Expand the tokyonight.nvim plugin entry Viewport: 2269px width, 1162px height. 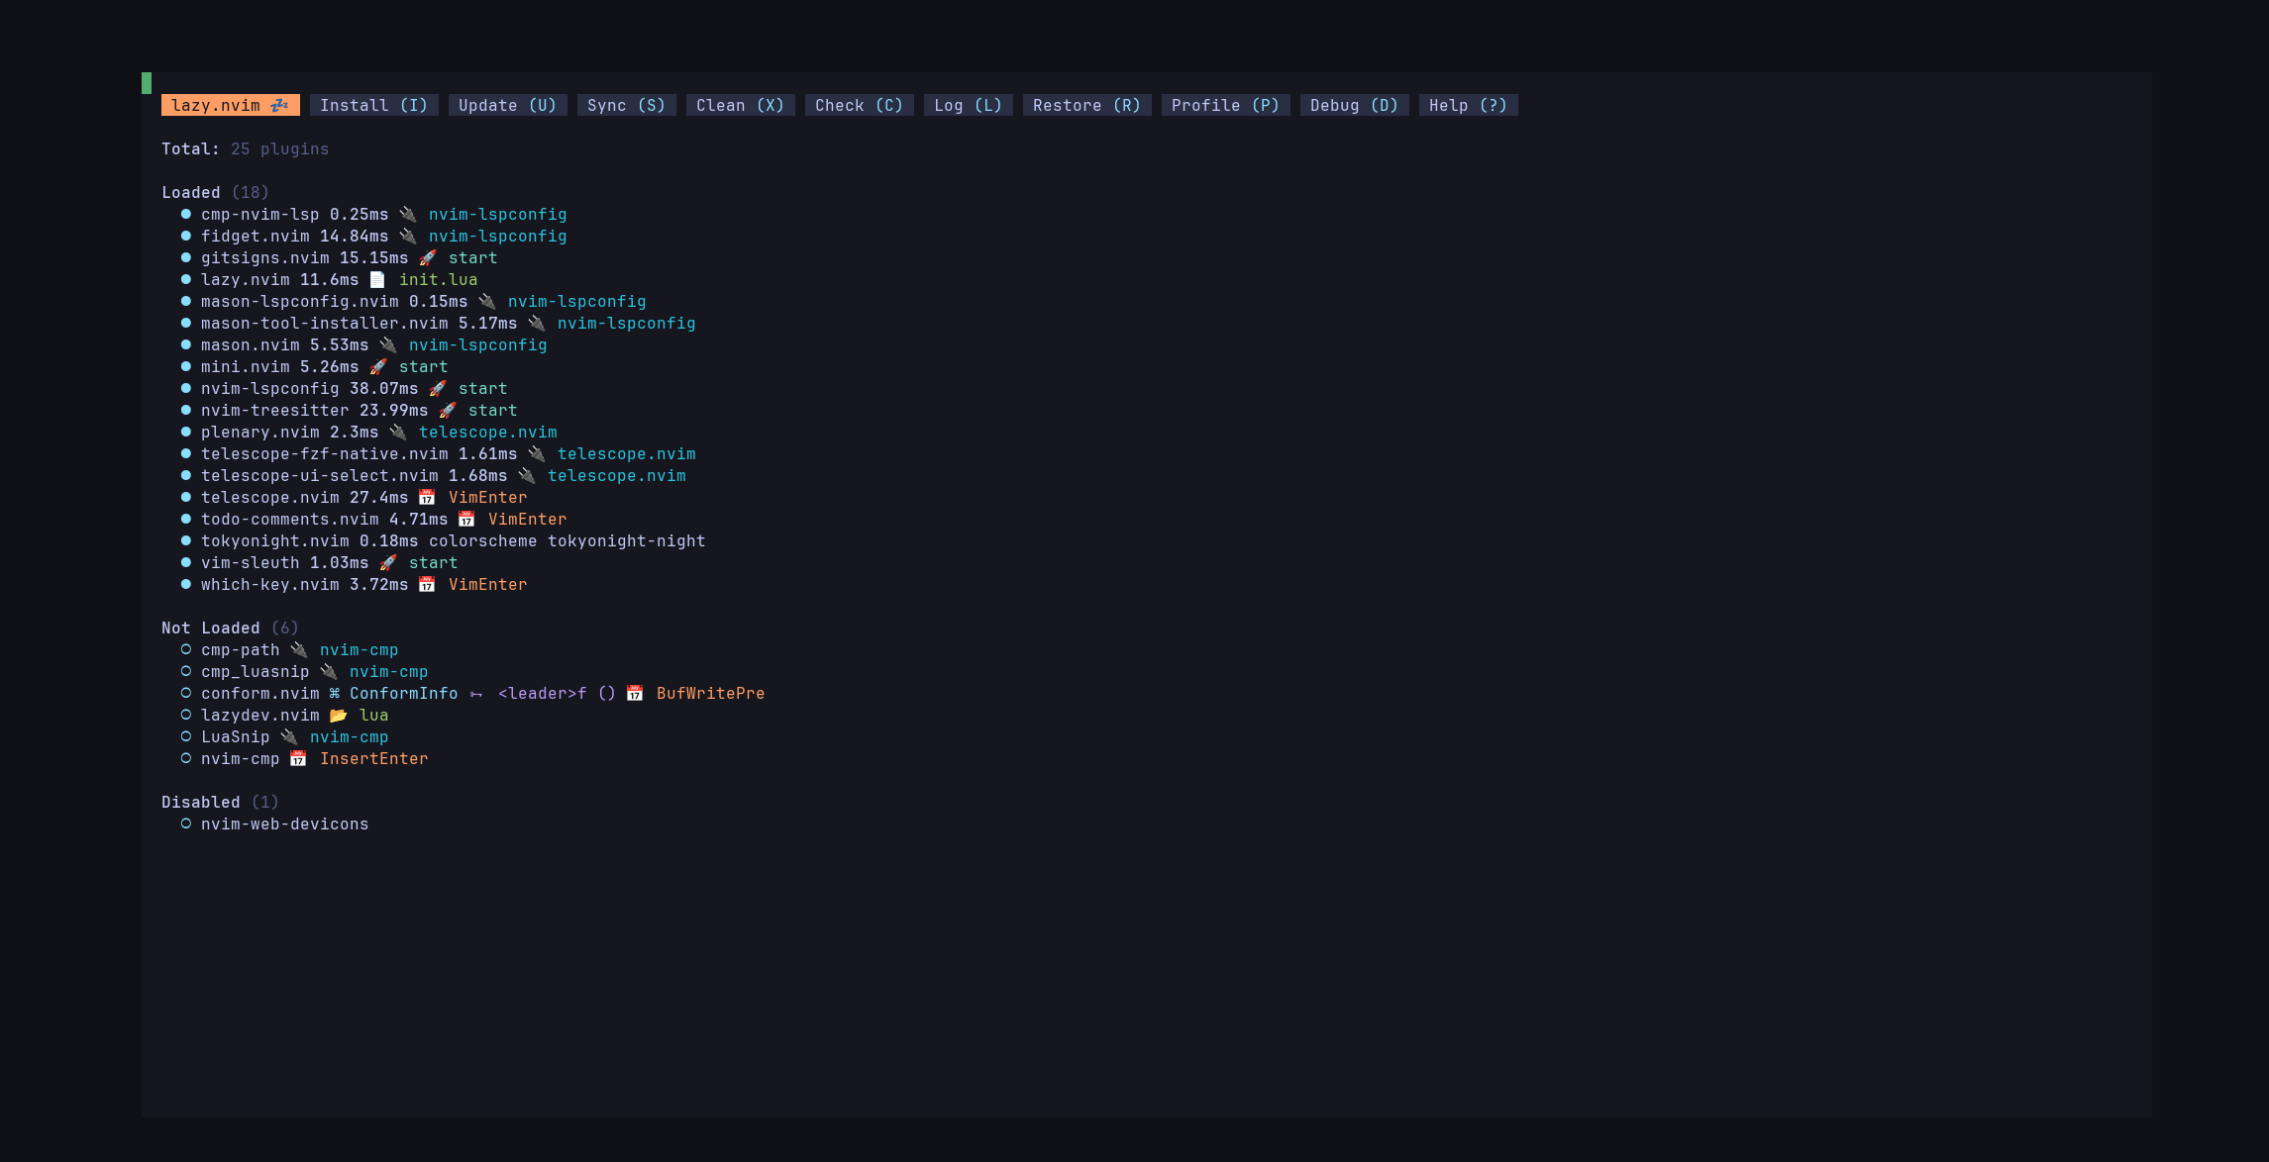(274, 541)
